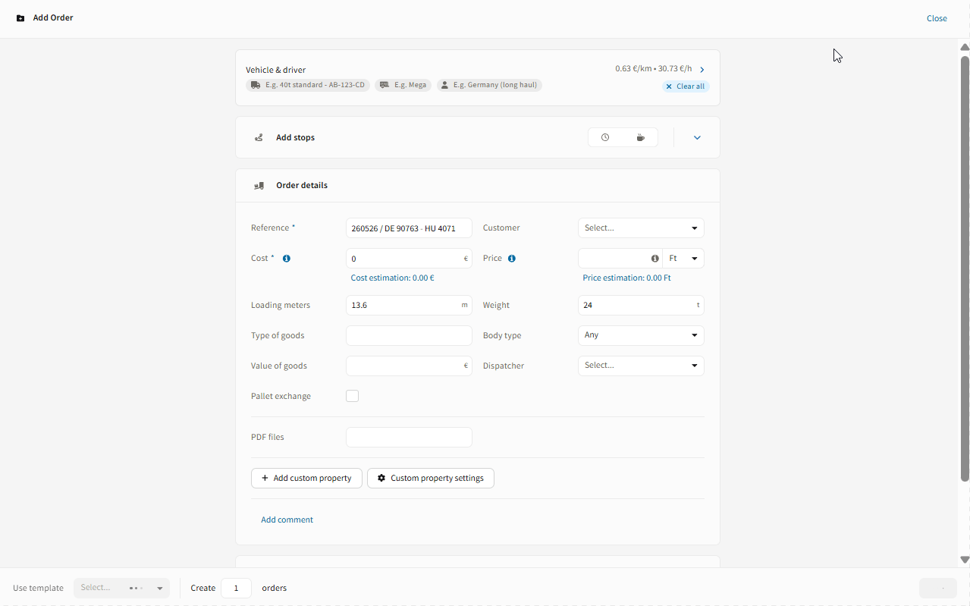Expand the Add stops section
This screenshot has height=606, width=970.
[x=697, y=137]
